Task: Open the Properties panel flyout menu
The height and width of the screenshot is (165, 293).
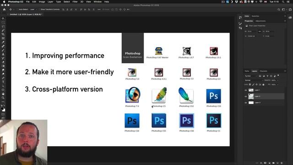Action: click(285, 21)
